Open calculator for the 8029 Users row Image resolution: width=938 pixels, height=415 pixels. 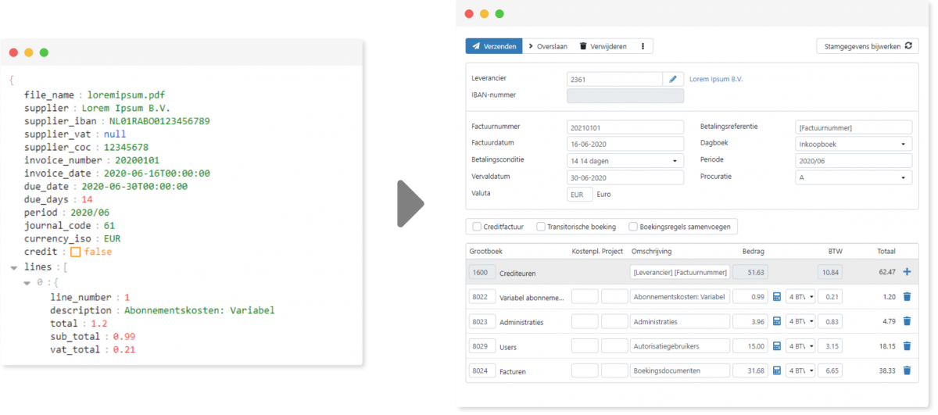777,346
